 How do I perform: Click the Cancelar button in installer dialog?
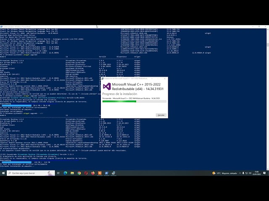[161, 115]
